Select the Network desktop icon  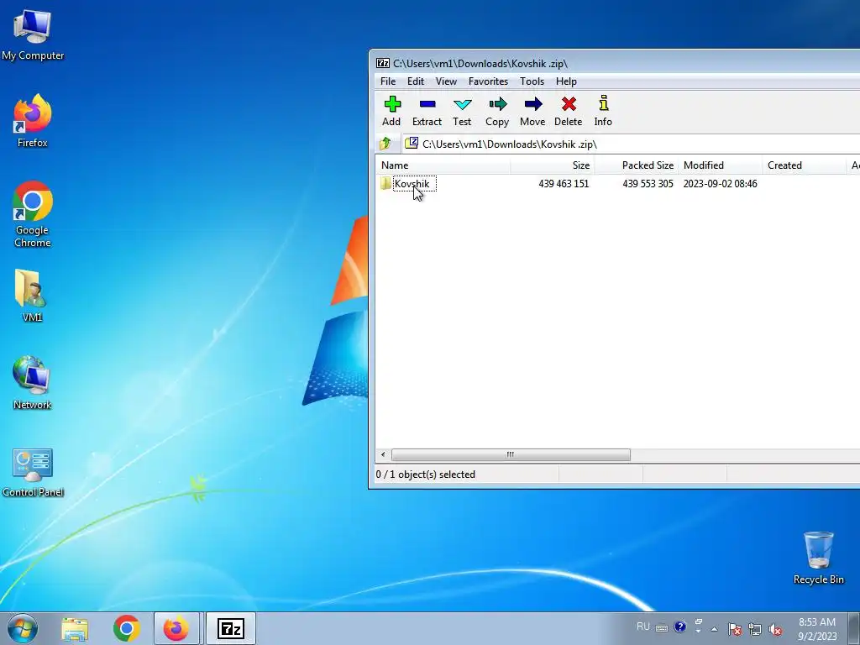point(32,383)
